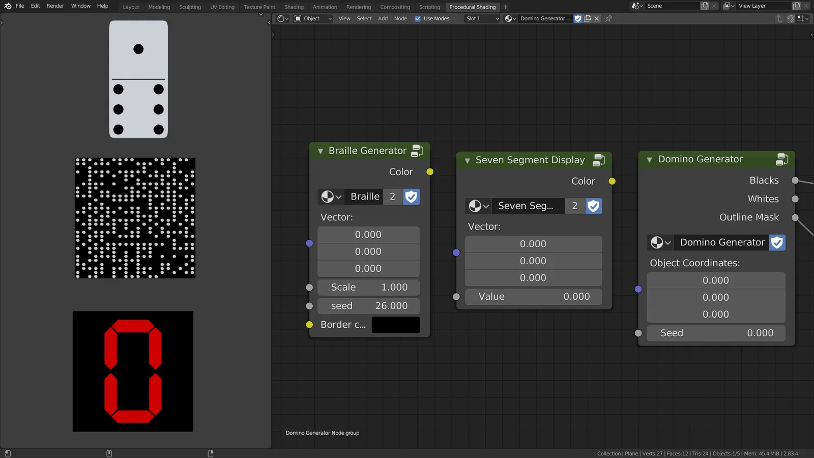Screen dimensions: 814x458
Task: Toggle fake user shield on Braille node
Action: click(411, 197)
